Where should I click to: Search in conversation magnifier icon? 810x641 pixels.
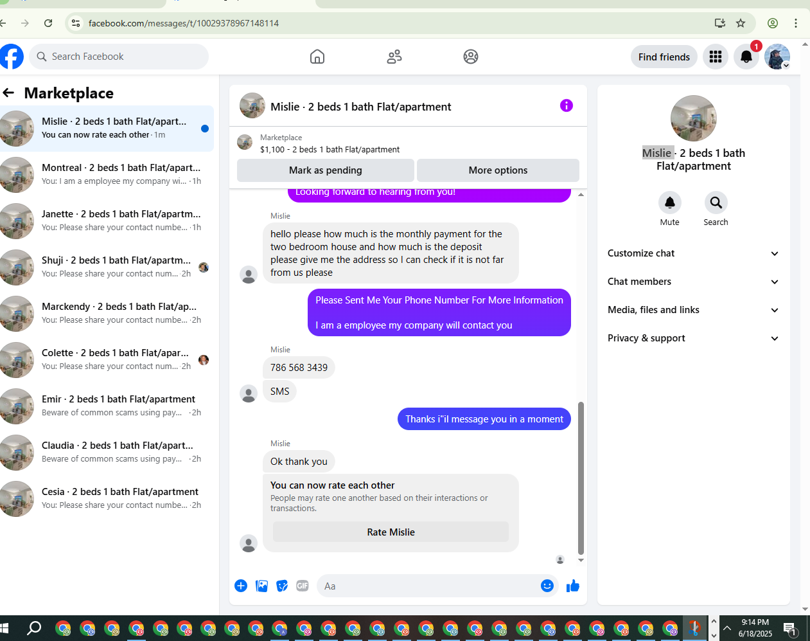click(716, 203)
